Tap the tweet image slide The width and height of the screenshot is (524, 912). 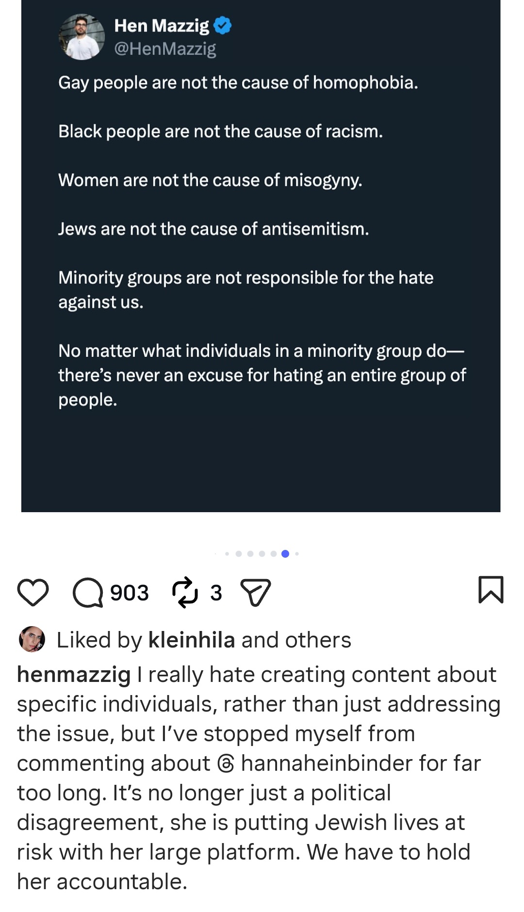coord(261,256)
